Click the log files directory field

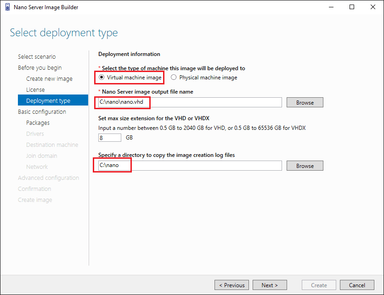point(189,166)
